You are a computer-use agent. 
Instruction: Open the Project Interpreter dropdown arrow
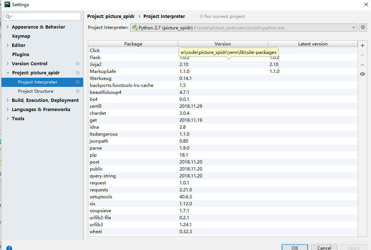353,27
